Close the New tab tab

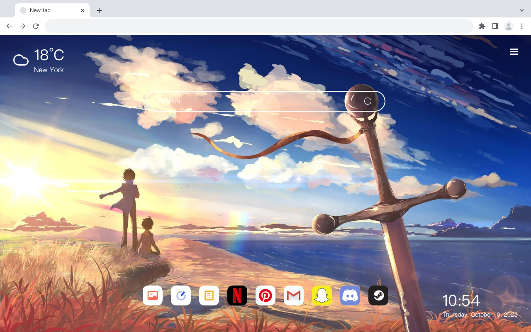(83, 10)
